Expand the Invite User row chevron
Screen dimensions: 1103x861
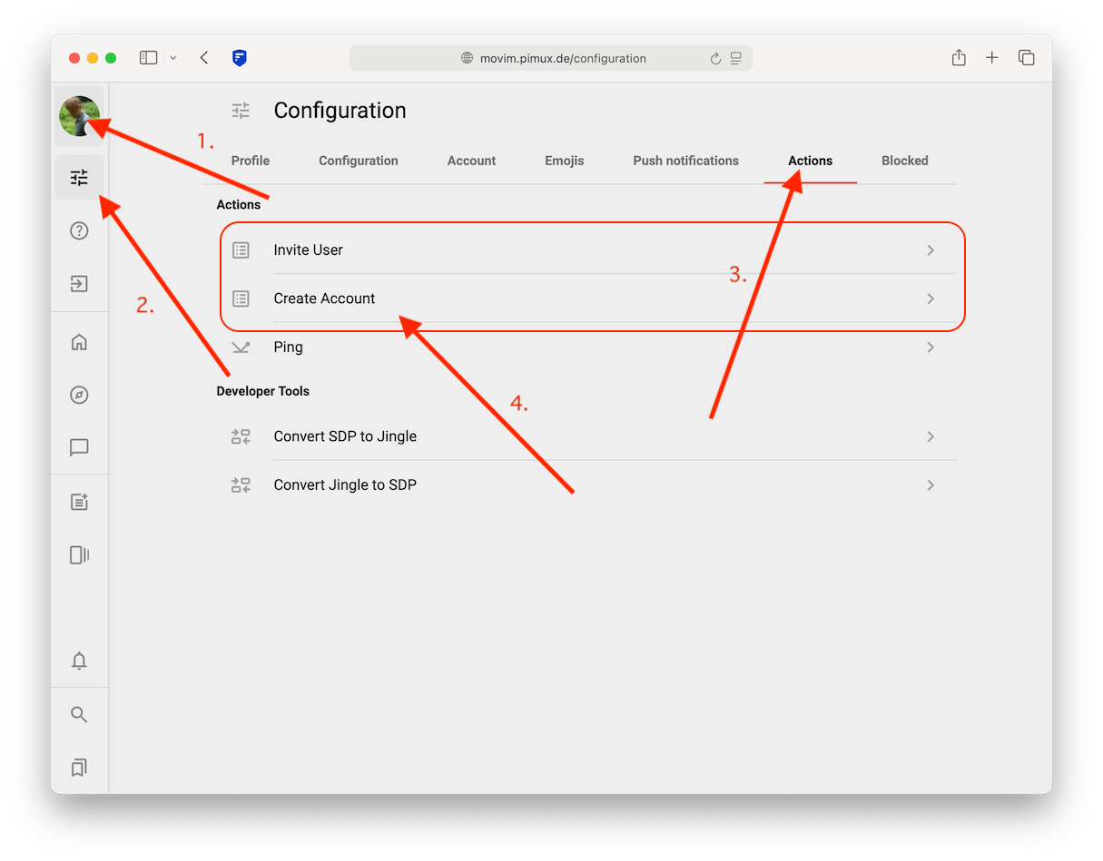[x=930, y=249]
